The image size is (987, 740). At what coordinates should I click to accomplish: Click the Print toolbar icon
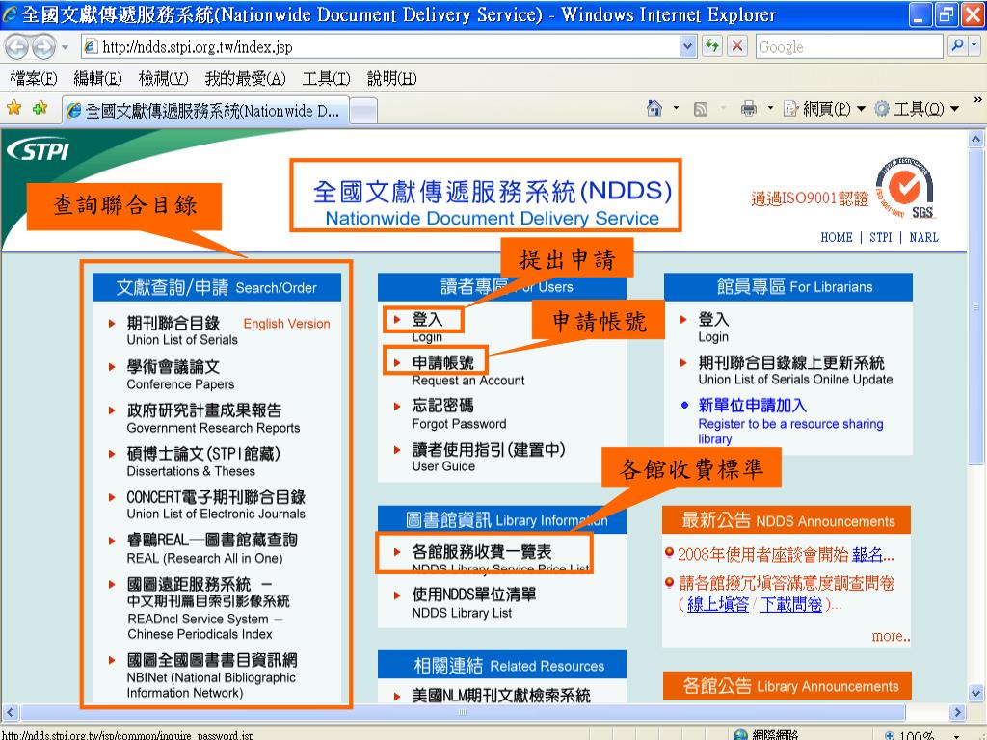748,109
